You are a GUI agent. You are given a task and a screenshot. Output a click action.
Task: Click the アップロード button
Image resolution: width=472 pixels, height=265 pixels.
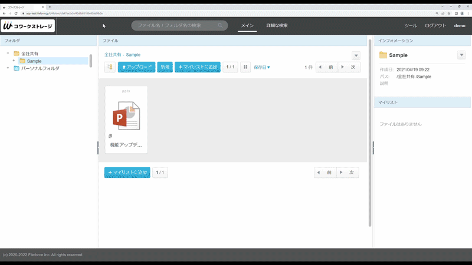[x=136, y=67]
